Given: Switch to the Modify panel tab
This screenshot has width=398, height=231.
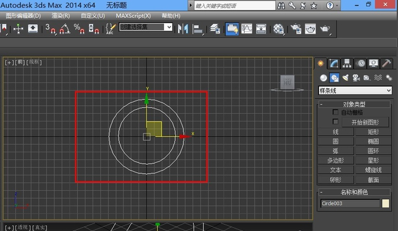Looking at the screenshot, I should [333, 63].
